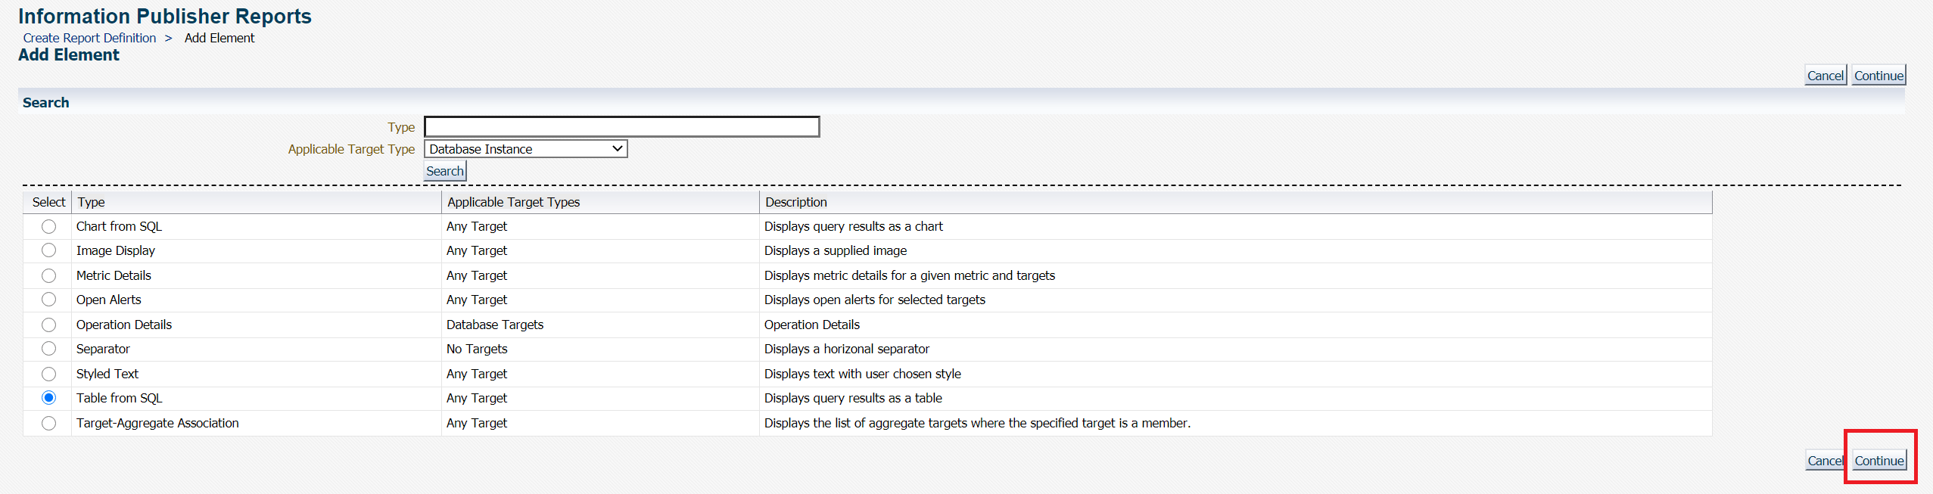Click the bottom Cancel button
Screen dimensions: 1933x494
[x=1825, y=461]
